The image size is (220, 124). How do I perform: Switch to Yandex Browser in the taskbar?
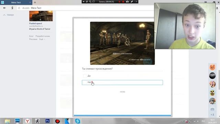27,121
